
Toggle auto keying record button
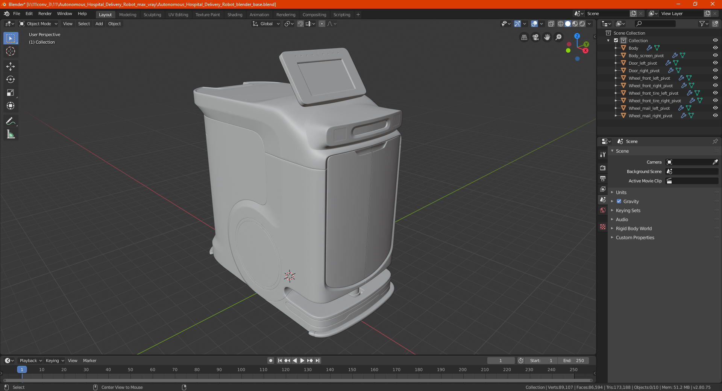270,361
